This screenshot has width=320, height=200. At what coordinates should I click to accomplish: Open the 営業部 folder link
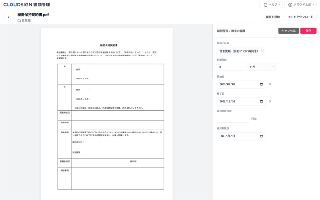tap(26, 21)
